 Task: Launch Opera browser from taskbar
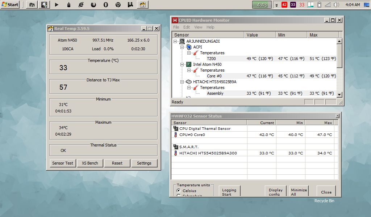point(106,5)
